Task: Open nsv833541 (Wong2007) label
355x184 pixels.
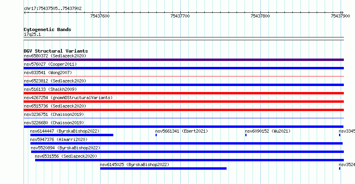Action: pyautogui.click(x=48, y=72)
